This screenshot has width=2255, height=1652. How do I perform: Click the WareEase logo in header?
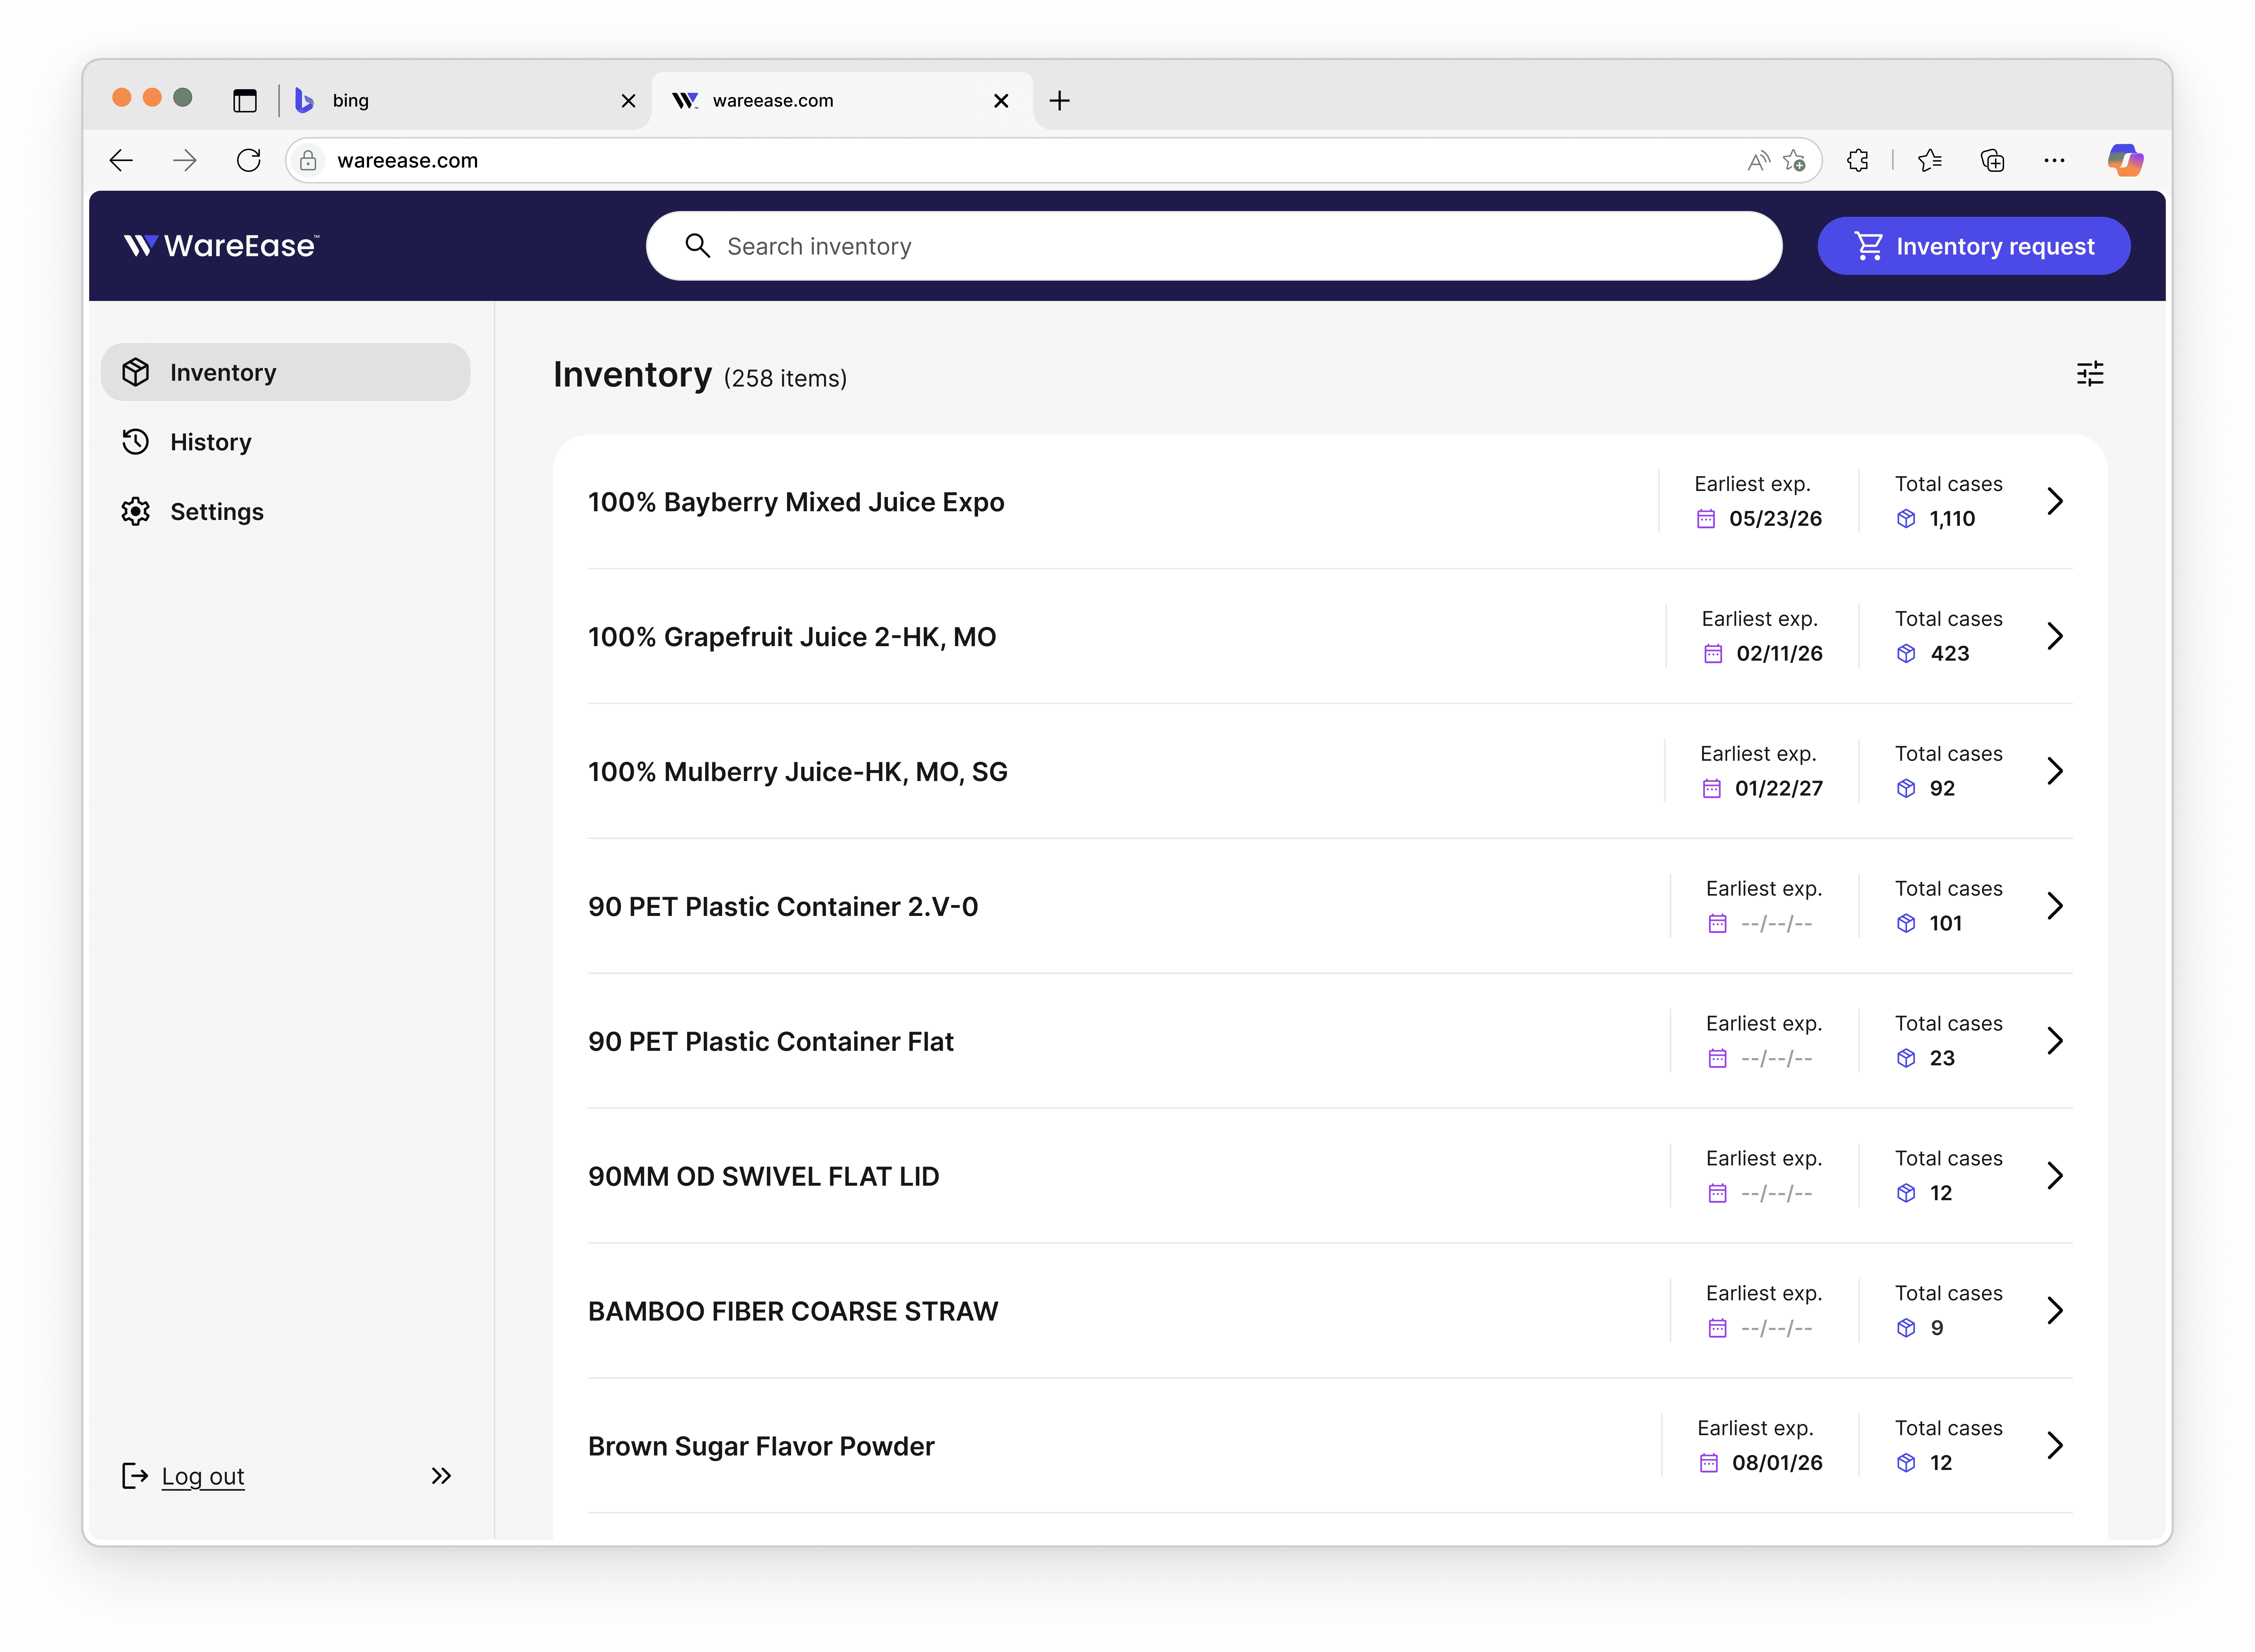point(221,246)
